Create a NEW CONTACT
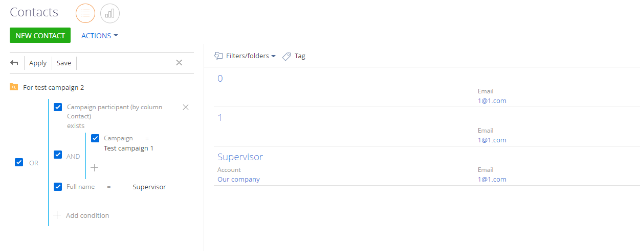The height and width of the screenshot is (251, 640). pyautogui.click(x=40, y=35)
